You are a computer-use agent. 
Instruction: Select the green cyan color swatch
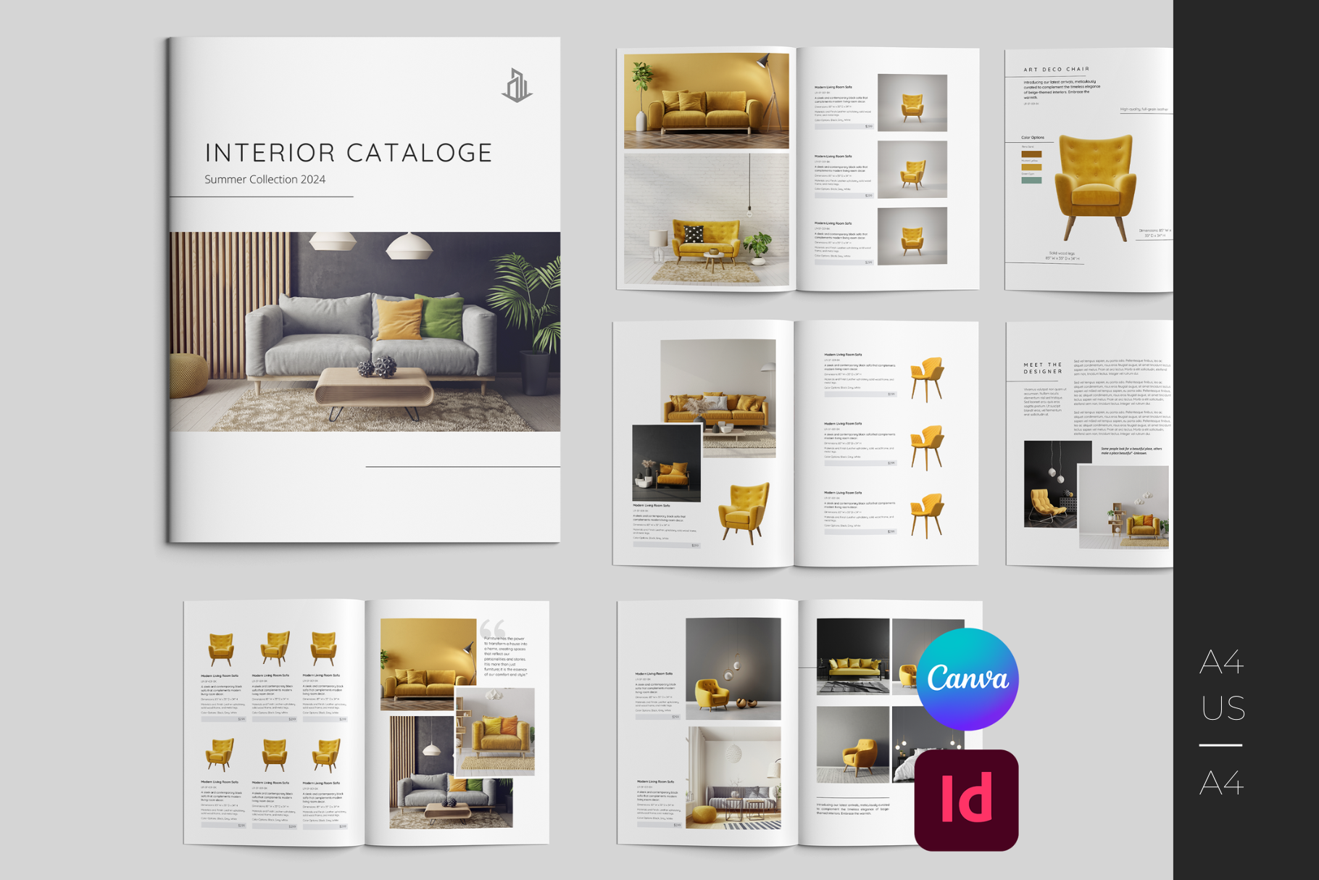coord(1031,180)
